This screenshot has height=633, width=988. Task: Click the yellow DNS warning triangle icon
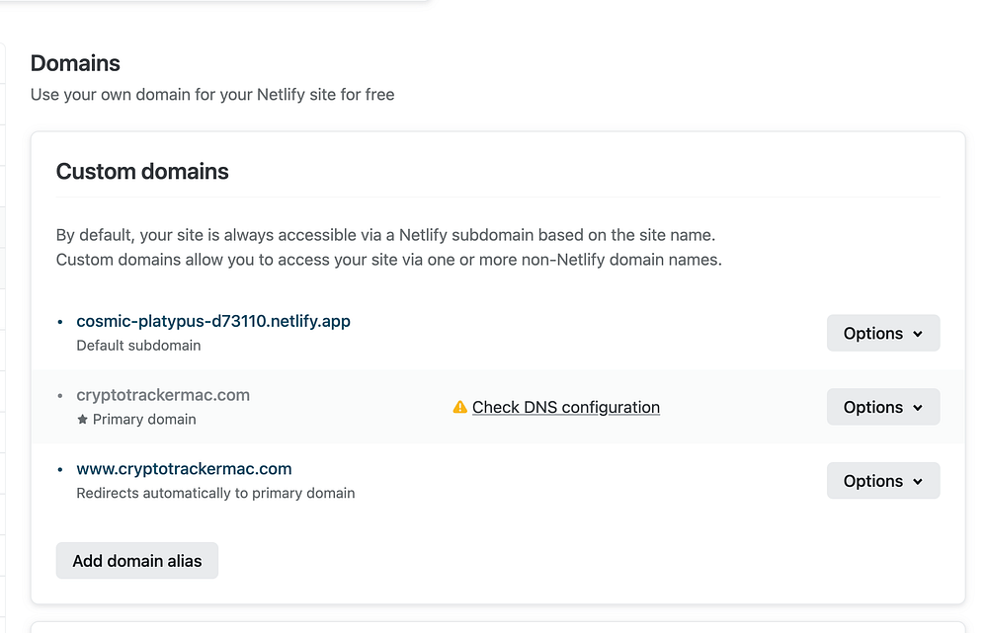[x=459, y=407]
